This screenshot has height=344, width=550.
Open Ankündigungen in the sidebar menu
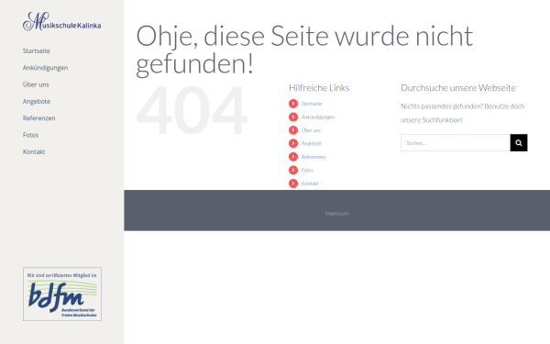[45, 68]
